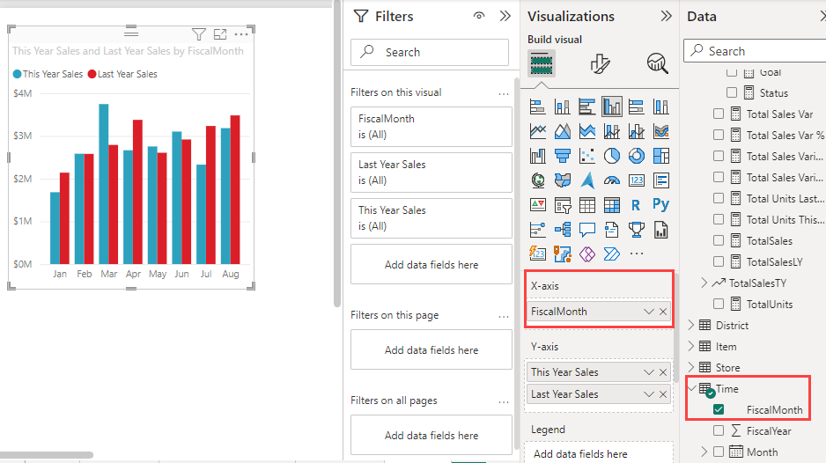
Task: Insert the Matrix visual
Action: [x=612, y=205]
